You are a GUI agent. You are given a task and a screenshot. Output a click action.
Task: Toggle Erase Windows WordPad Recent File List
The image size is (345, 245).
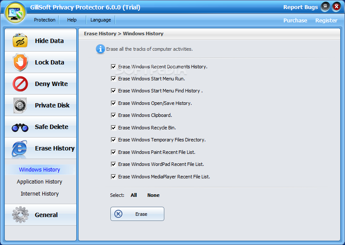pyautogui.click(x=113, y=164)
